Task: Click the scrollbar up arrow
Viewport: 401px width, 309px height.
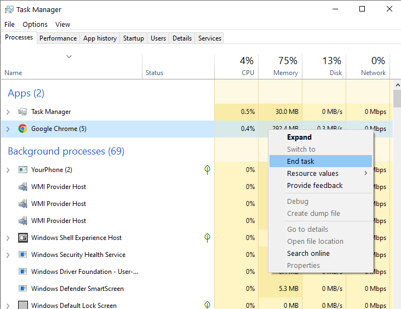Action: click(x=397, y=85)
